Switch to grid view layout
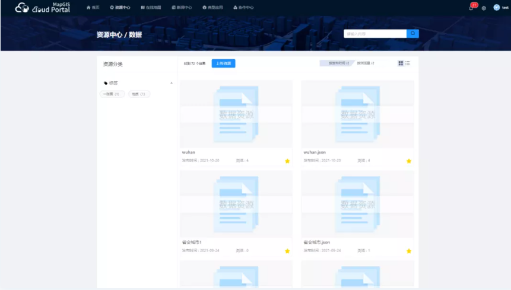 point(401,63)
